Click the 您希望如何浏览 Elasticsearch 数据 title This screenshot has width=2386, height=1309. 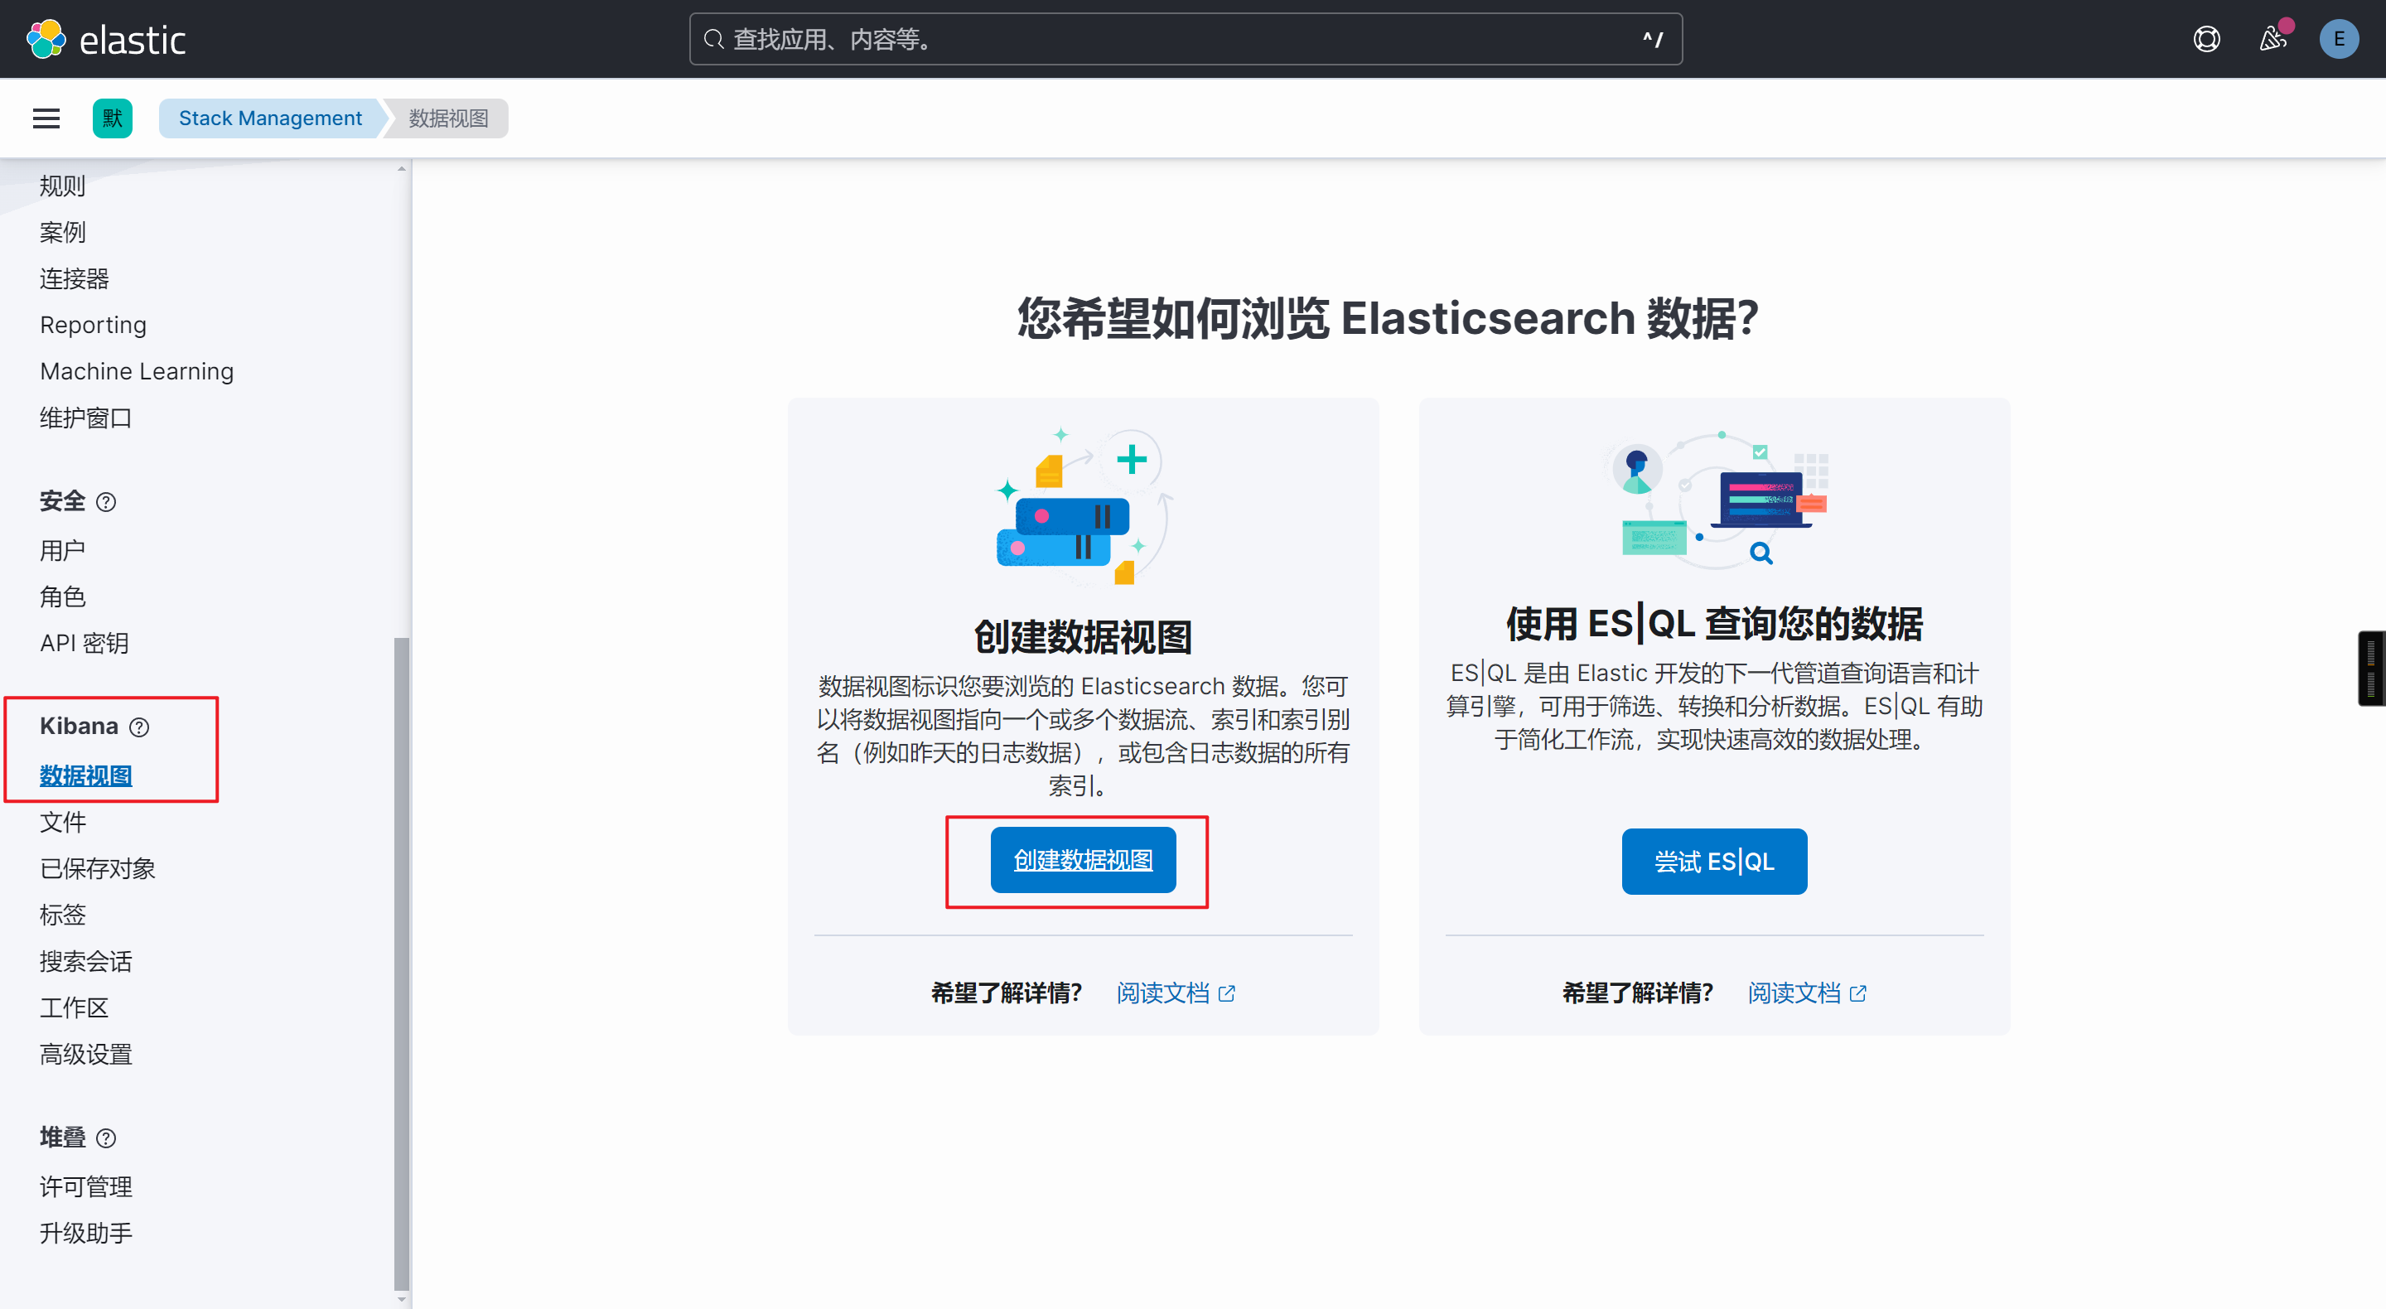[1388, 318]
